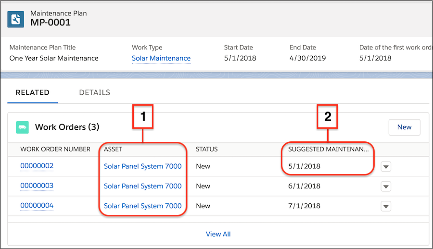Click the Suggested Maintenance column header

click(328, 149)
